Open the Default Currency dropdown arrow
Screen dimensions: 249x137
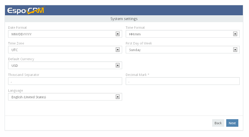(118, 65)
